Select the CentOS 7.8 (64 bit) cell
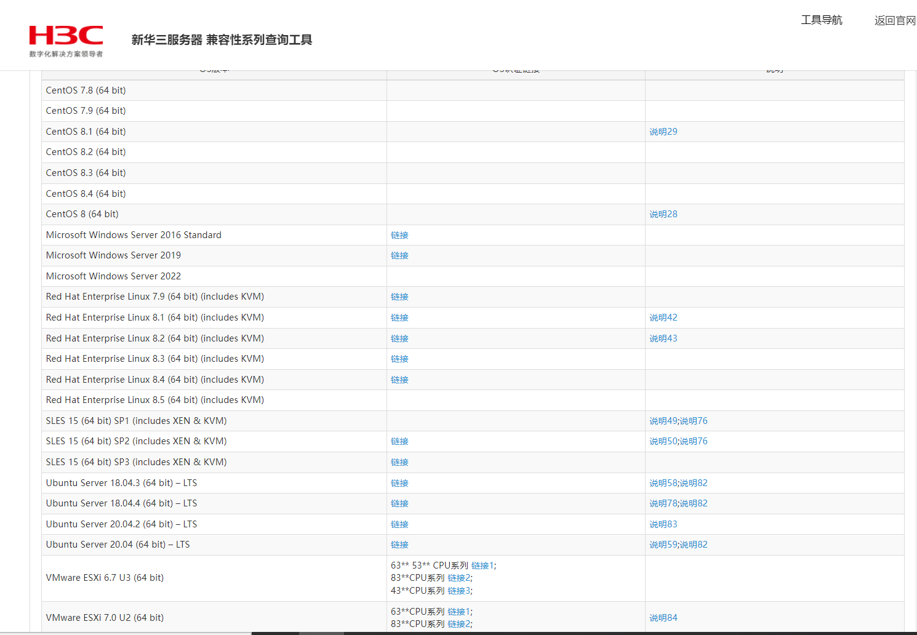This screenshot has height=635, width=917. [214, 90]
